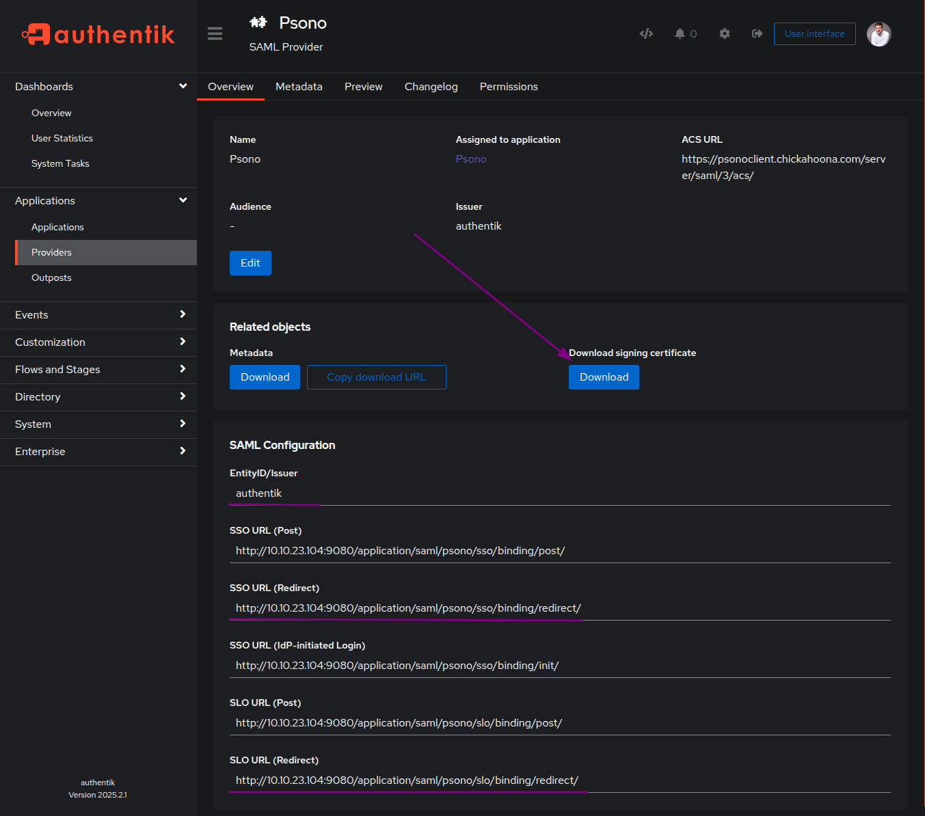Toggle the hamburger sidebar menu
925x816 pixels.
[x=215, y=33]
